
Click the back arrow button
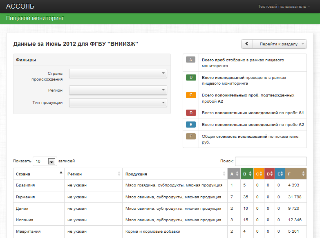point(246,44)
